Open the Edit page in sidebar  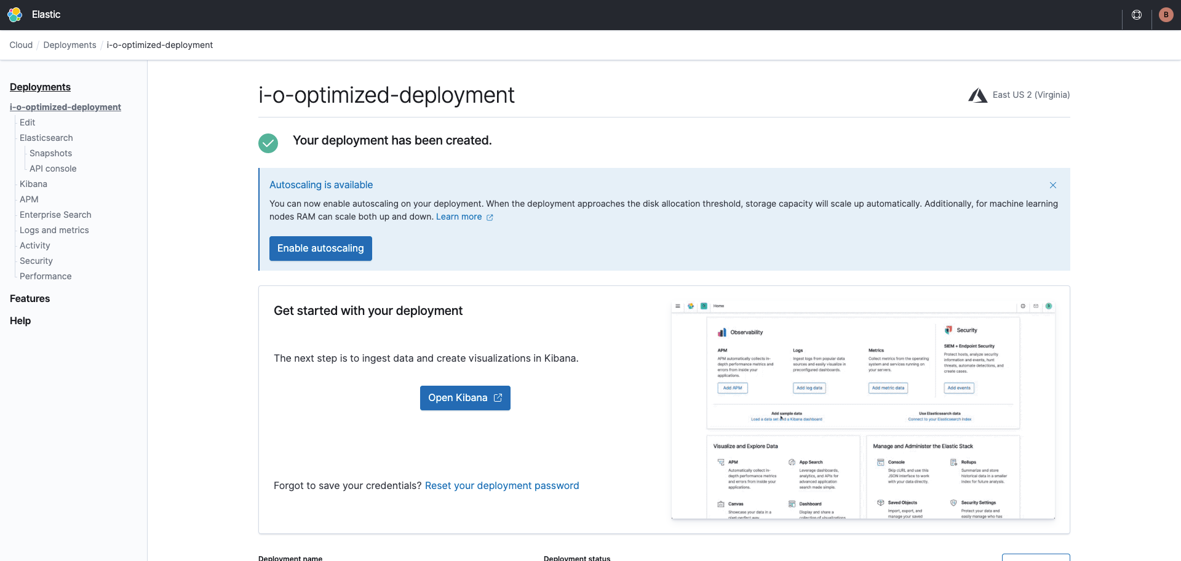(27, 122)
